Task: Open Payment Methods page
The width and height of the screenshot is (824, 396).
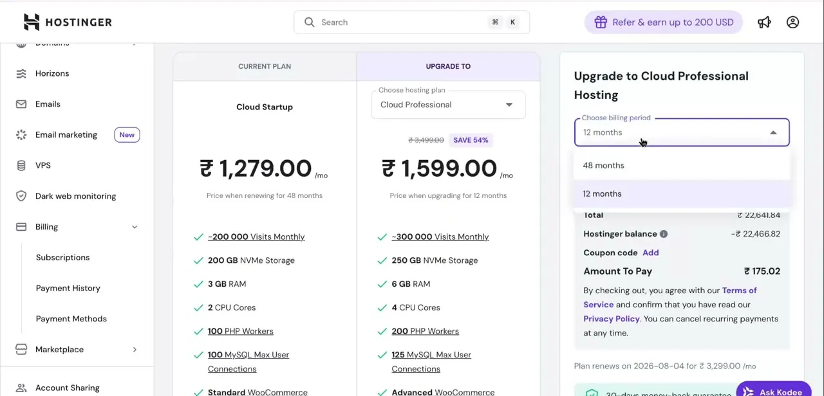Action: pos(71,319)
